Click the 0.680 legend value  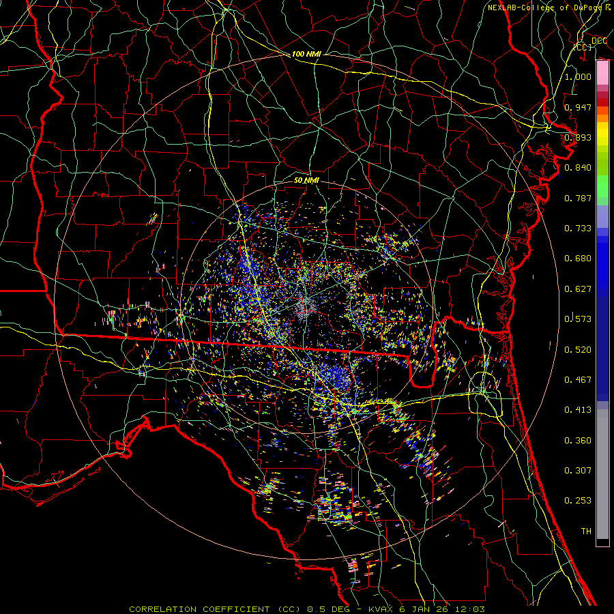pyautogui.click(x=578, y=259)
